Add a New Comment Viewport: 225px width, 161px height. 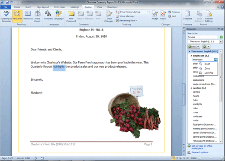(x=71, y=16)
